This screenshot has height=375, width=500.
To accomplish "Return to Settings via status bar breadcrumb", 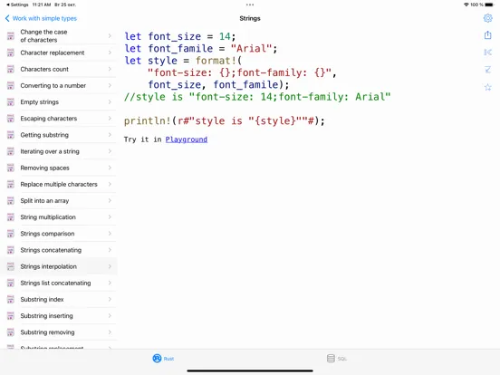I will (x=17, y=5).
